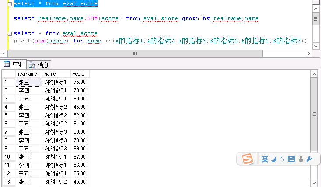The width and height of the screenshot is (321, 187).
Task: Click B的指标1 cell in row 10
Action: [56, 157]
